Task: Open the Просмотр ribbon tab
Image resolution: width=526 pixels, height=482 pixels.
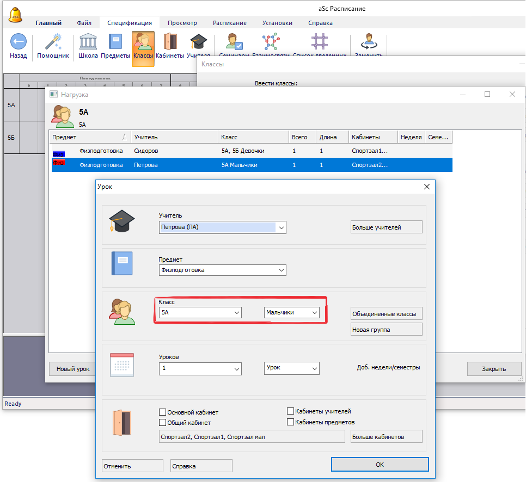Action: [x=182, y=23]
